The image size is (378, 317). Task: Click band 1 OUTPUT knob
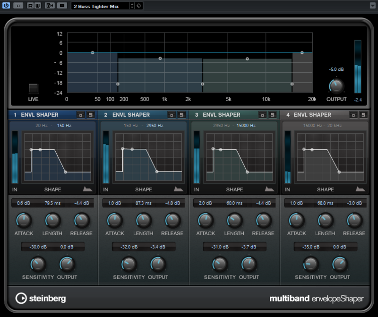coord(67,264)
